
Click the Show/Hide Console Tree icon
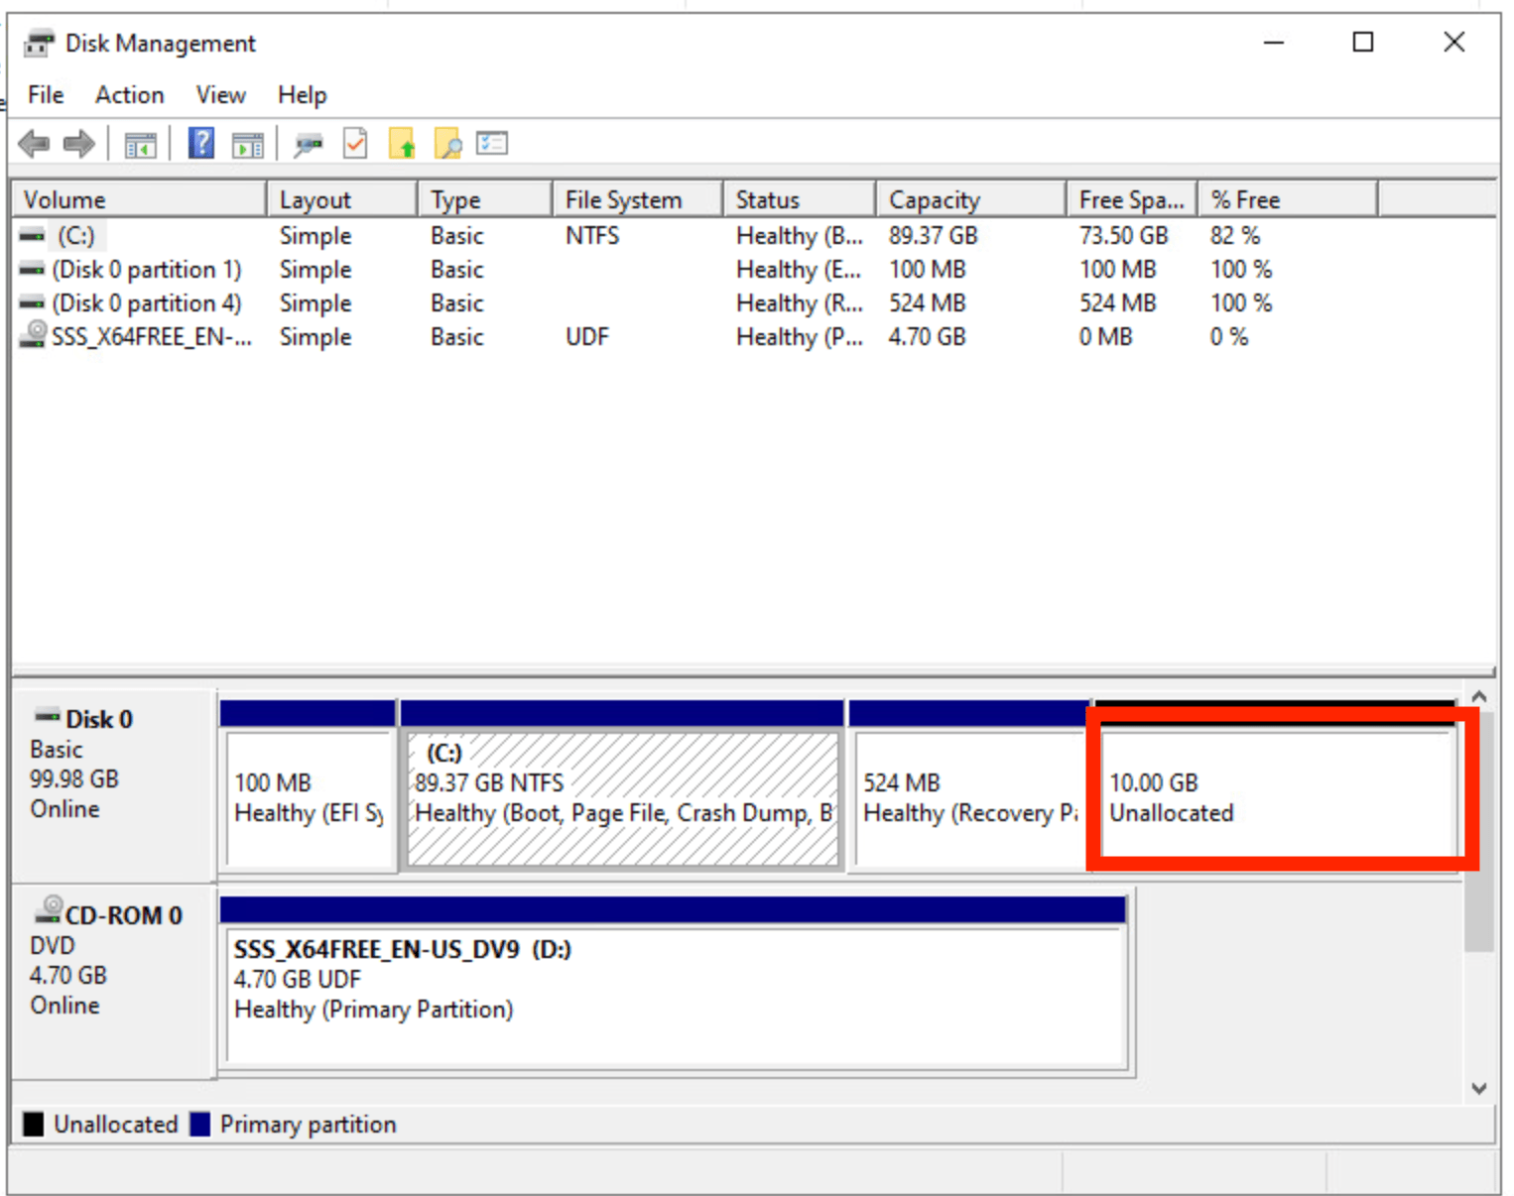(x=140, y=143)
